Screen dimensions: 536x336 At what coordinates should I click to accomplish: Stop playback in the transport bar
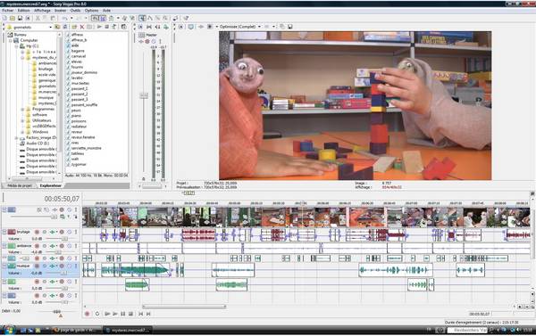(x=130, y=314)
